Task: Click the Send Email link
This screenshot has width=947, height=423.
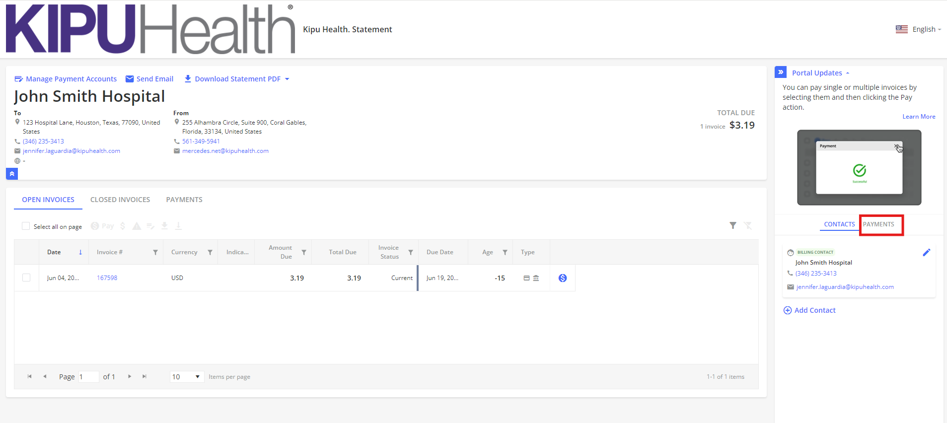Action: click(x=149, y=79)
